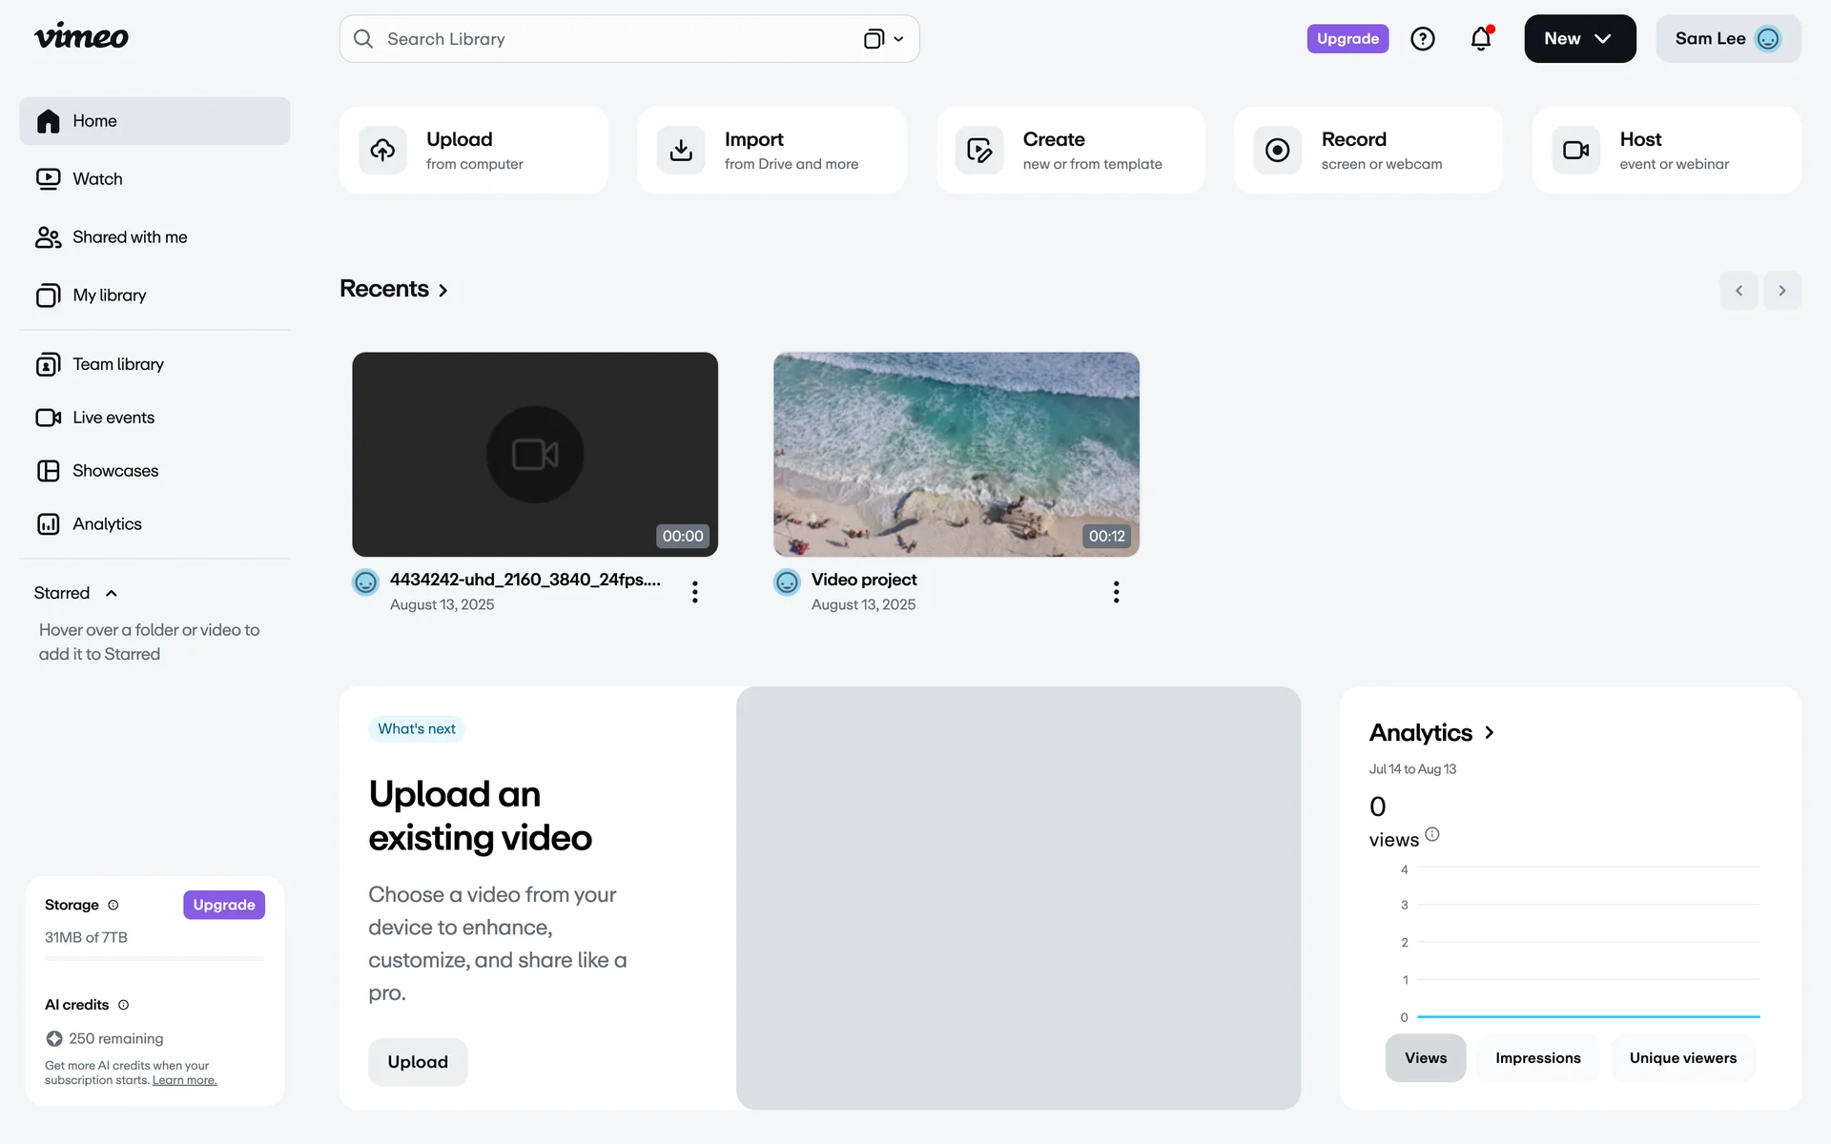
Task: Click the views info icon in Analytics
Action: point(1431,835)
